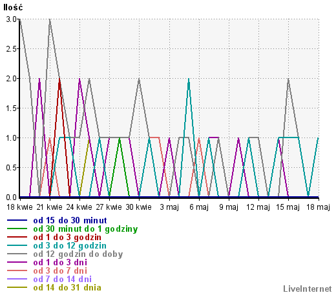336x295 pixels.
Task: Click the '3 maj' x-axis date label
Action: 169,207
